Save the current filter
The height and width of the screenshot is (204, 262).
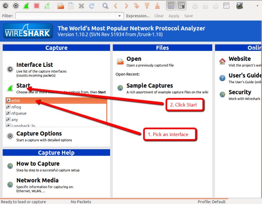pyautogui.click(x=189, y=16)
